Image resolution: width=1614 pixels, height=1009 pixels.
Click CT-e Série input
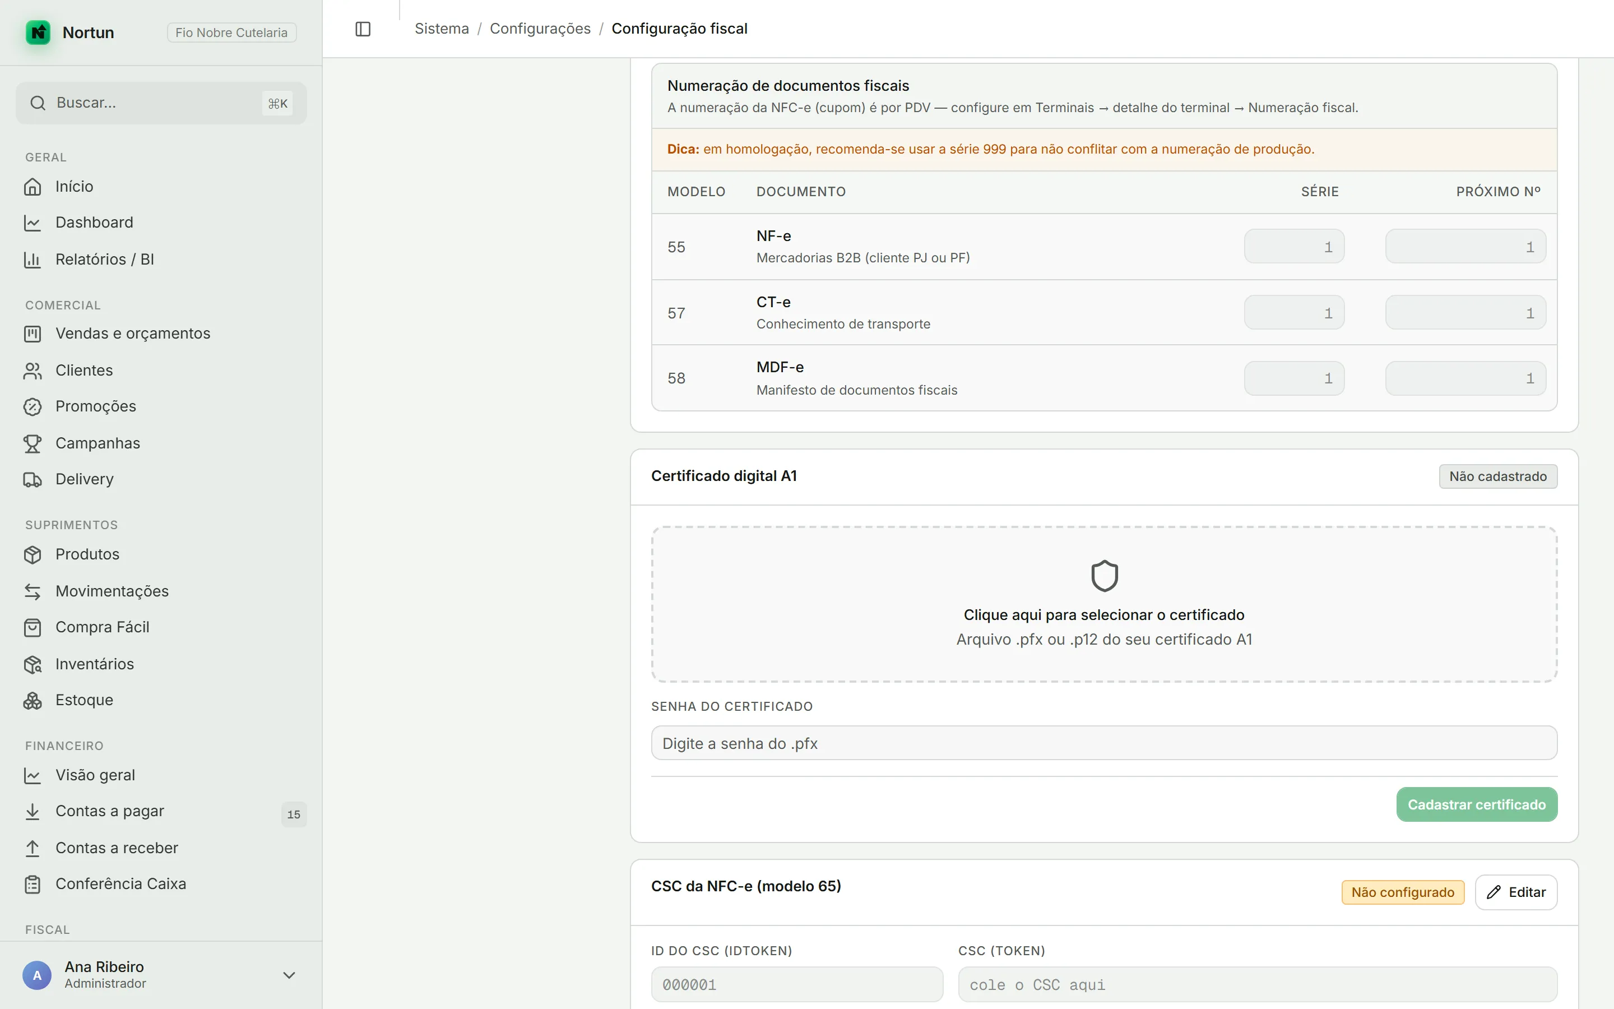1294,312
